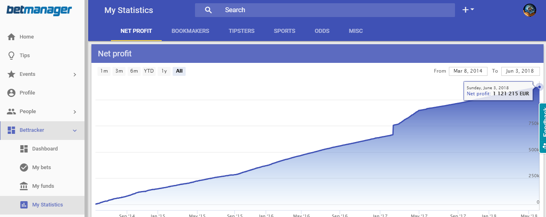This screenshot has height=217, width=546.
Task: Click the betmanager logo
Action: click(x=39, y=10)
